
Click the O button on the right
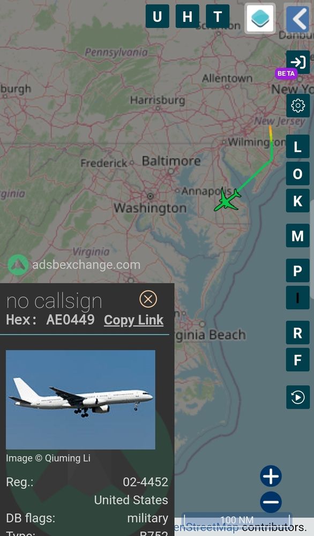pos(297,174)
